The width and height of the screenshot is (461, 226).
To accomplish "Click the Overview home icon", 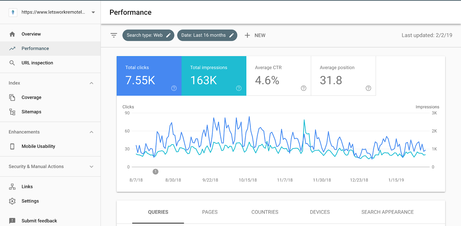I will click(12, 34).
